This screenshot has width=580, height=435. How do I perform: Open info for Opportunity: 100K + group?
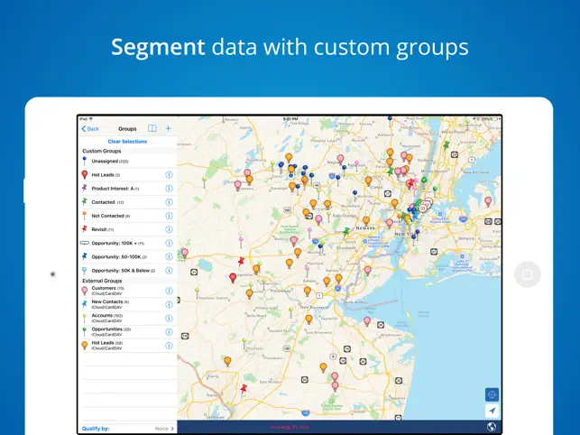click(169, 243)
